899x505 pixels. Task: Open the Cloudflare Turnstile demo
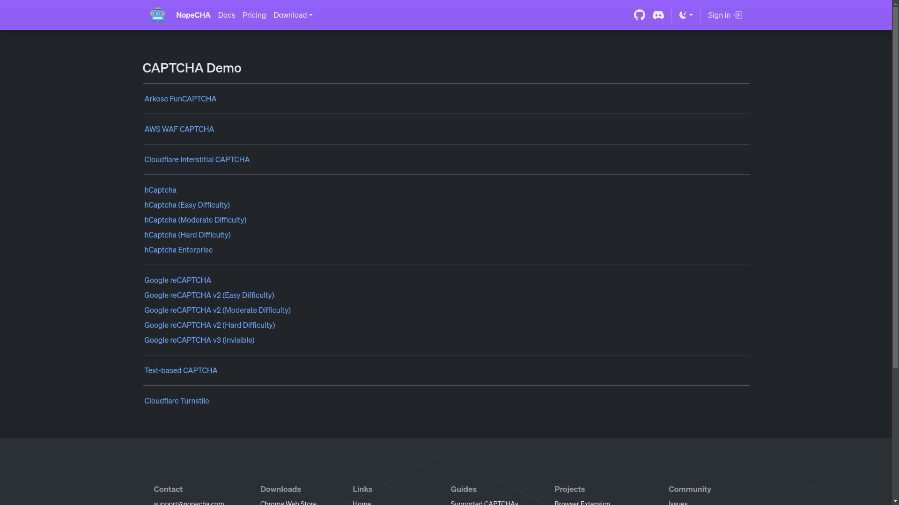(177, 401)
